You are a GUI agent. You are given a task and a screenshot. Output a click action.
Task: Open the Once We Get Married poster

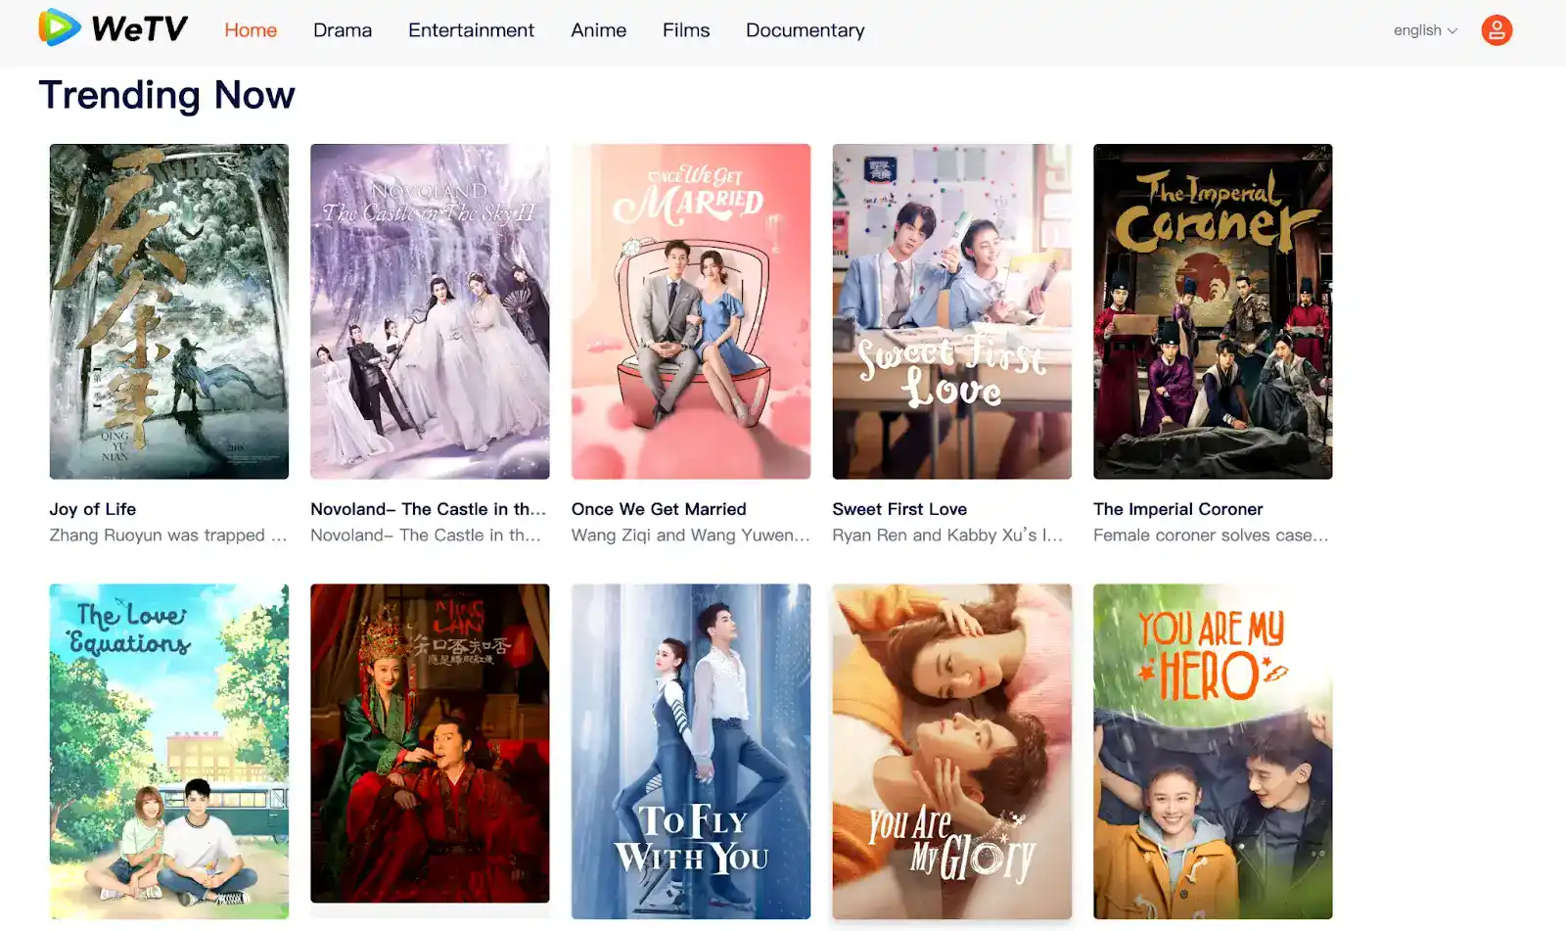coord(691,311)
